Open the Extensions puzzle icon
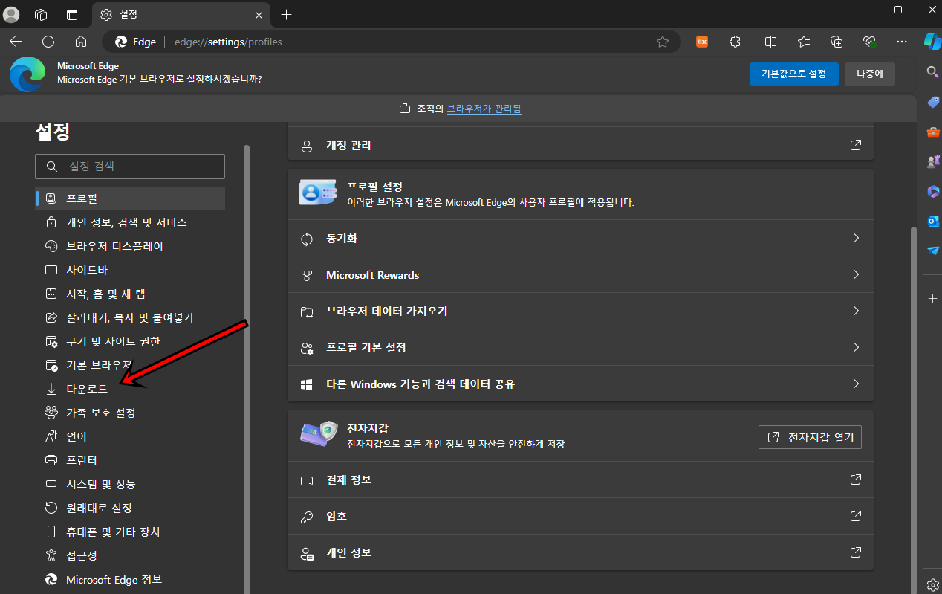 (735, 42)
